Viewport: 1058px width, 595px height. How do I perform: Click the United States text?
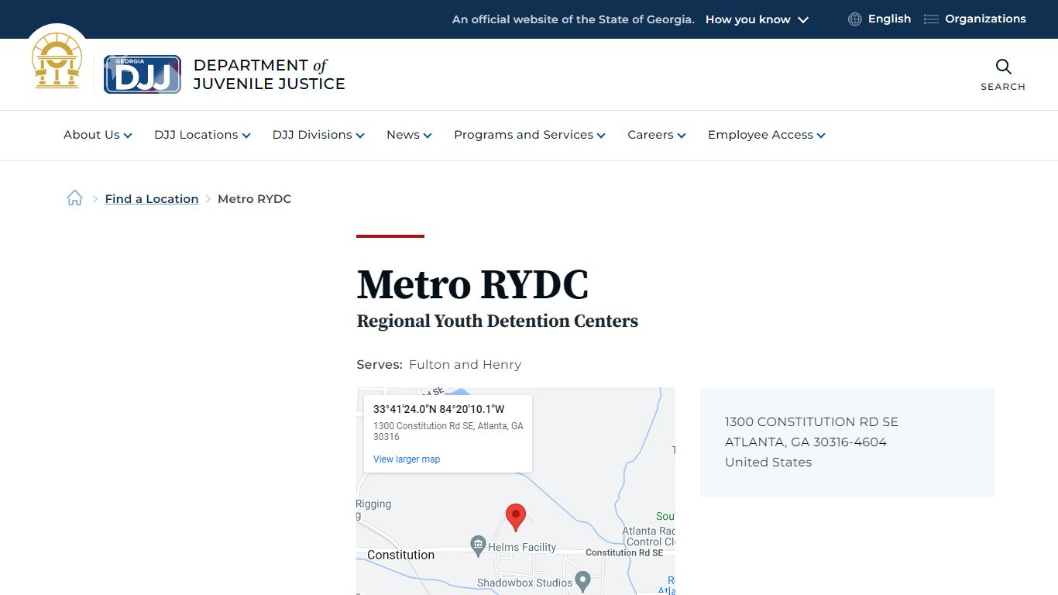[x=768, y=463]
